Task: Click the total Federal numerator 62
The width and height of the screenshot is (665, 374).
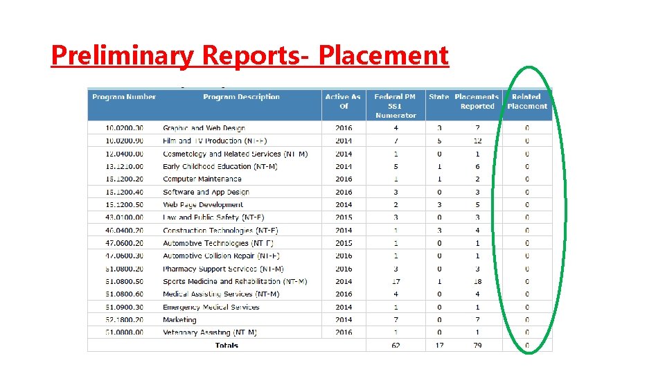Action: (x=396, y=345)
